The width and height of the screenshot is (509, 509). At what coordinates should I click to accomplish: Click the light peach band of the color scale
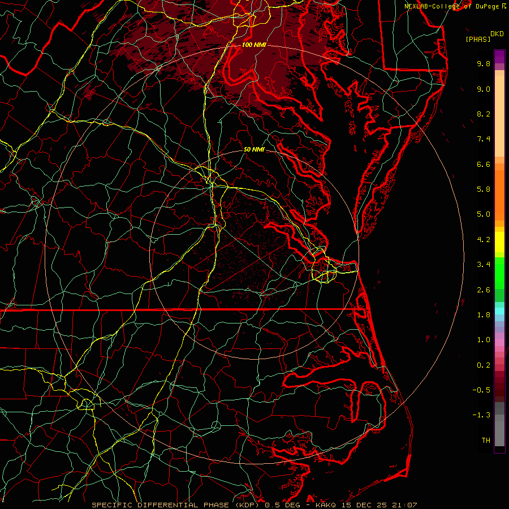499,116
